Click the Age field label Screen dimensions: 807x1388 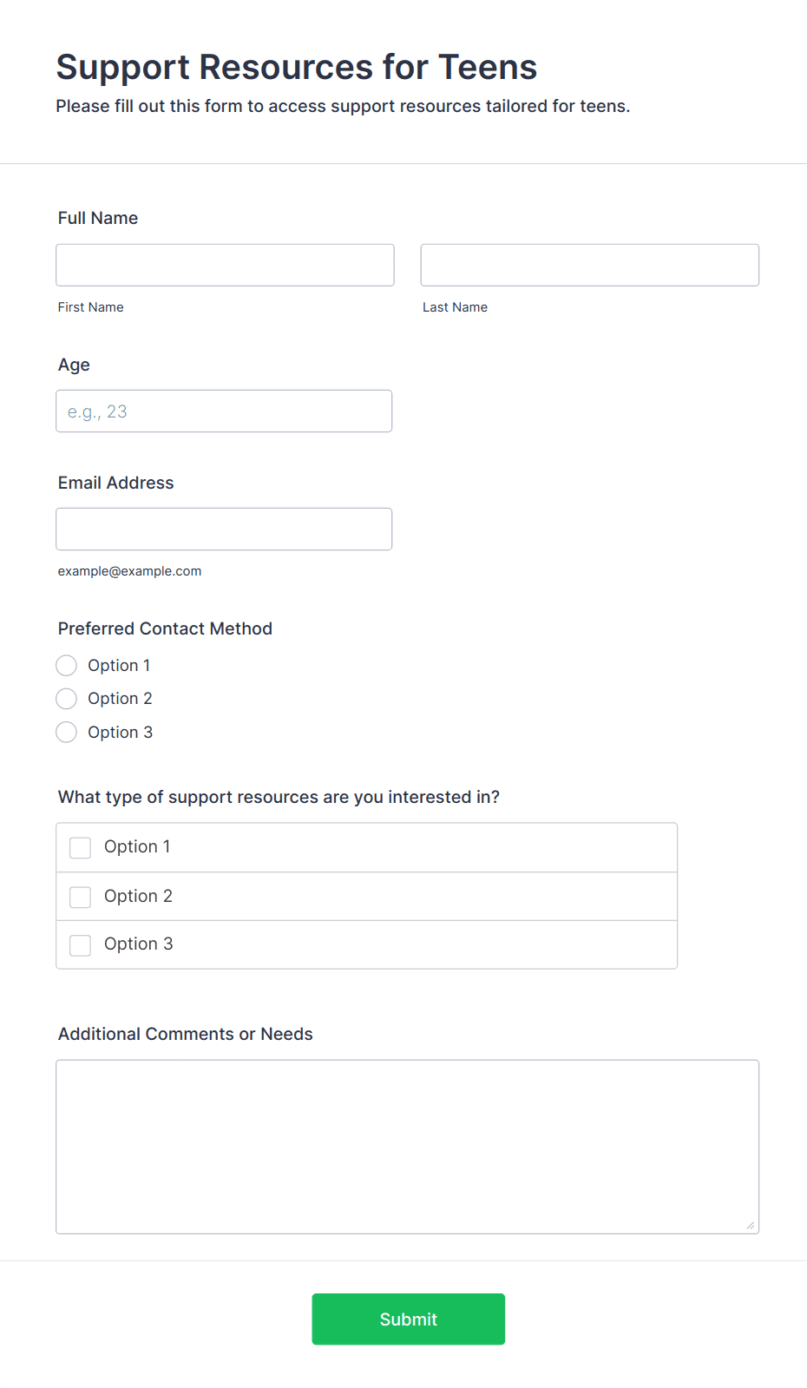click(74, 365)
